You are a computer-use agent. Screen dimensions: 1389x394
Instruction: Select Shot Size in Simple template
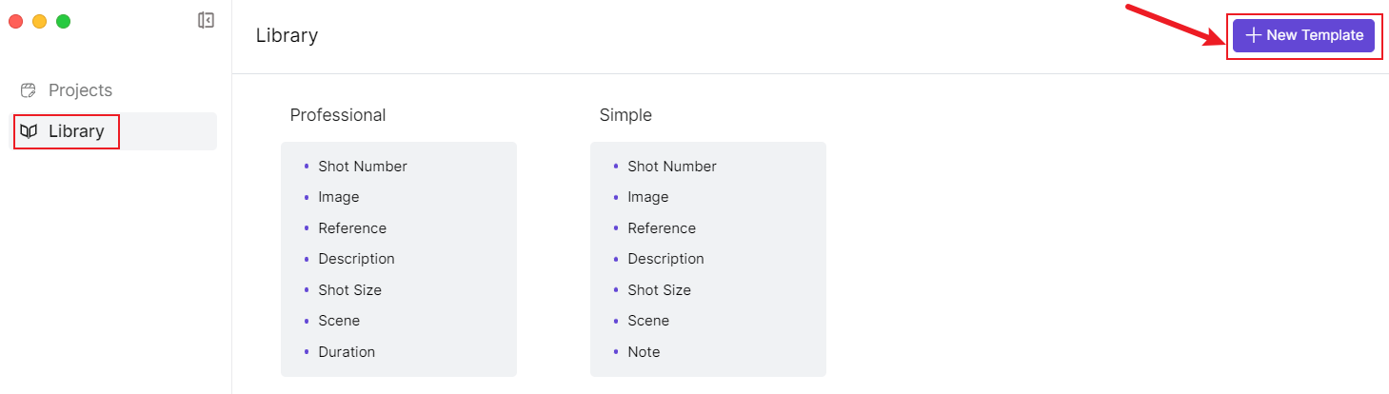pos(659,290)
